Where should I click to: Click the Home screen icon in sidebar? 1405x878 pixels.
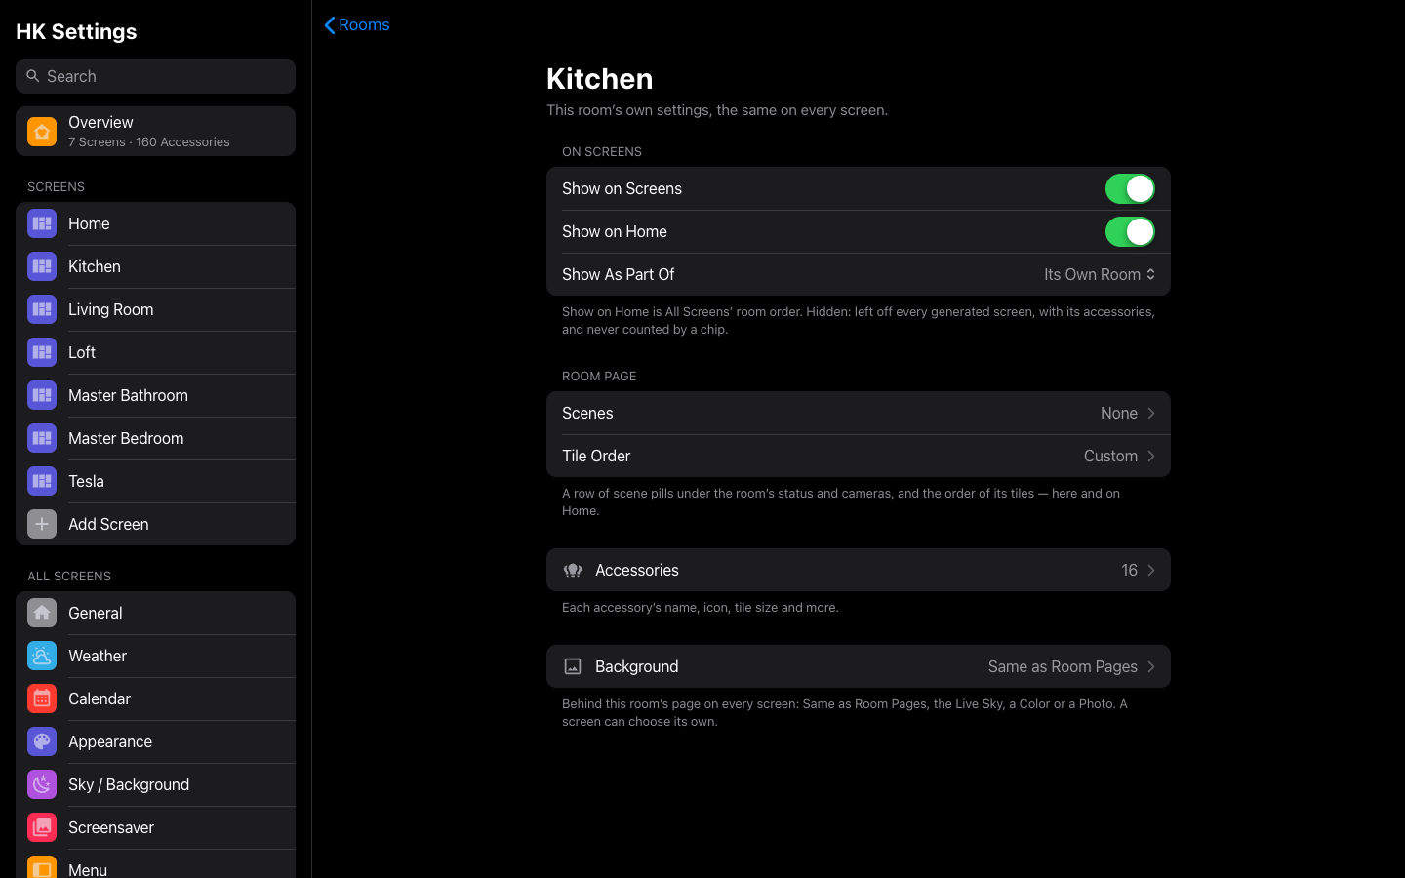tap(42, 223)
